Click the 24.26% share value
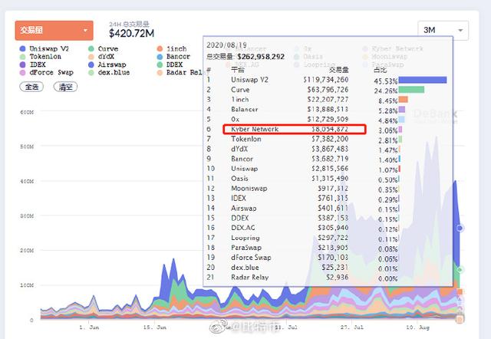The image size is (491, 339). [385, 91]
